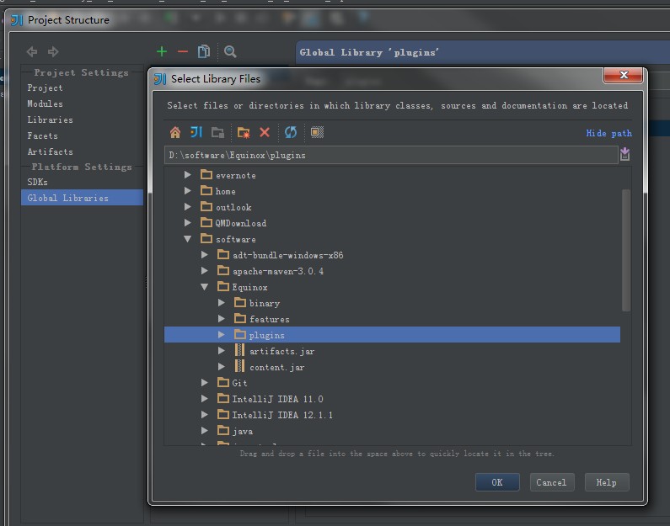670x526 pixels.
Task: Select apache-maven-3.0.4 folder row
Action: 392,270
